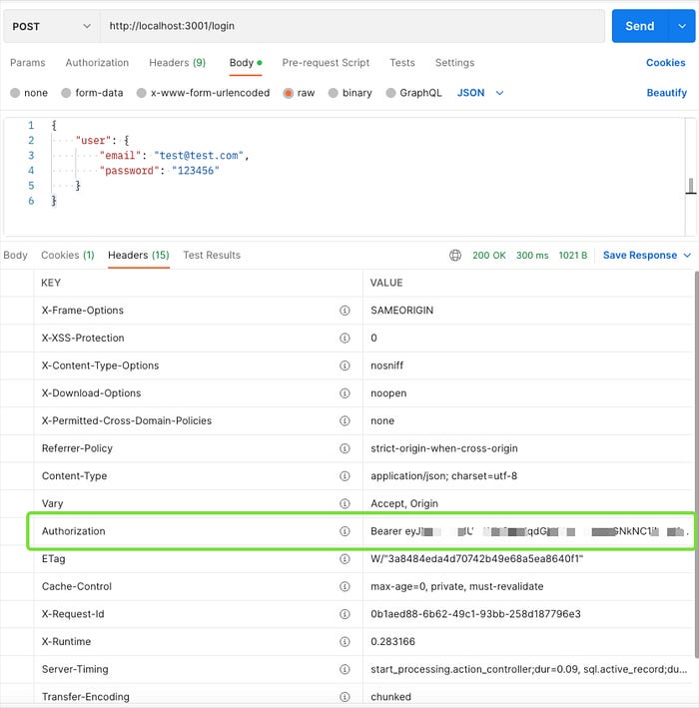
Task: Click info icon beside Server-Timing header
Action: pos(345,669)
